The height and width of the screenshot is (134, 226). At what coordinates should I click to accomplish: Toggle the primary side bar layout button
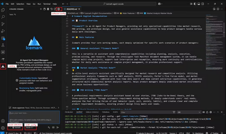195,4
